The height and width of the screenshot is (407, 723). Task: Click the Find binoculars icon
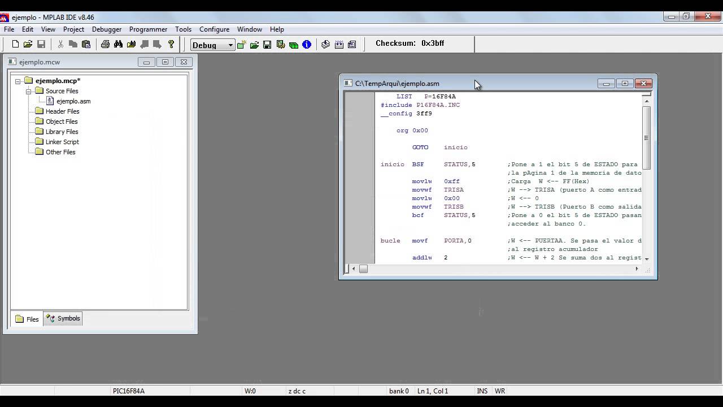coord(118,44)
